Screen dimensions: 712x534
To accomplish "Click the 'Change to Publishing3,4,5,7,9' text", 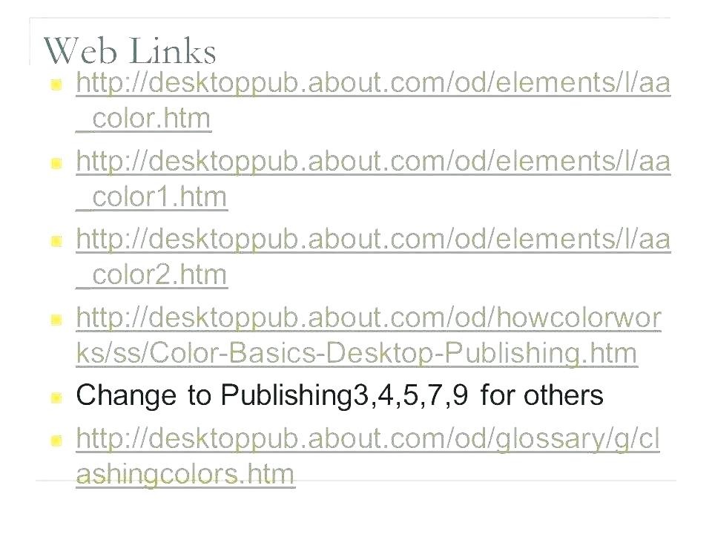I will (272, 396).
